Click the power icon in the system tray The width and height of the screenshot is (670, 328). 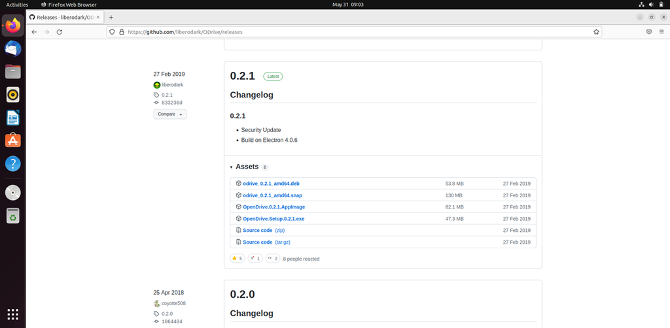[x=662, y=5]
